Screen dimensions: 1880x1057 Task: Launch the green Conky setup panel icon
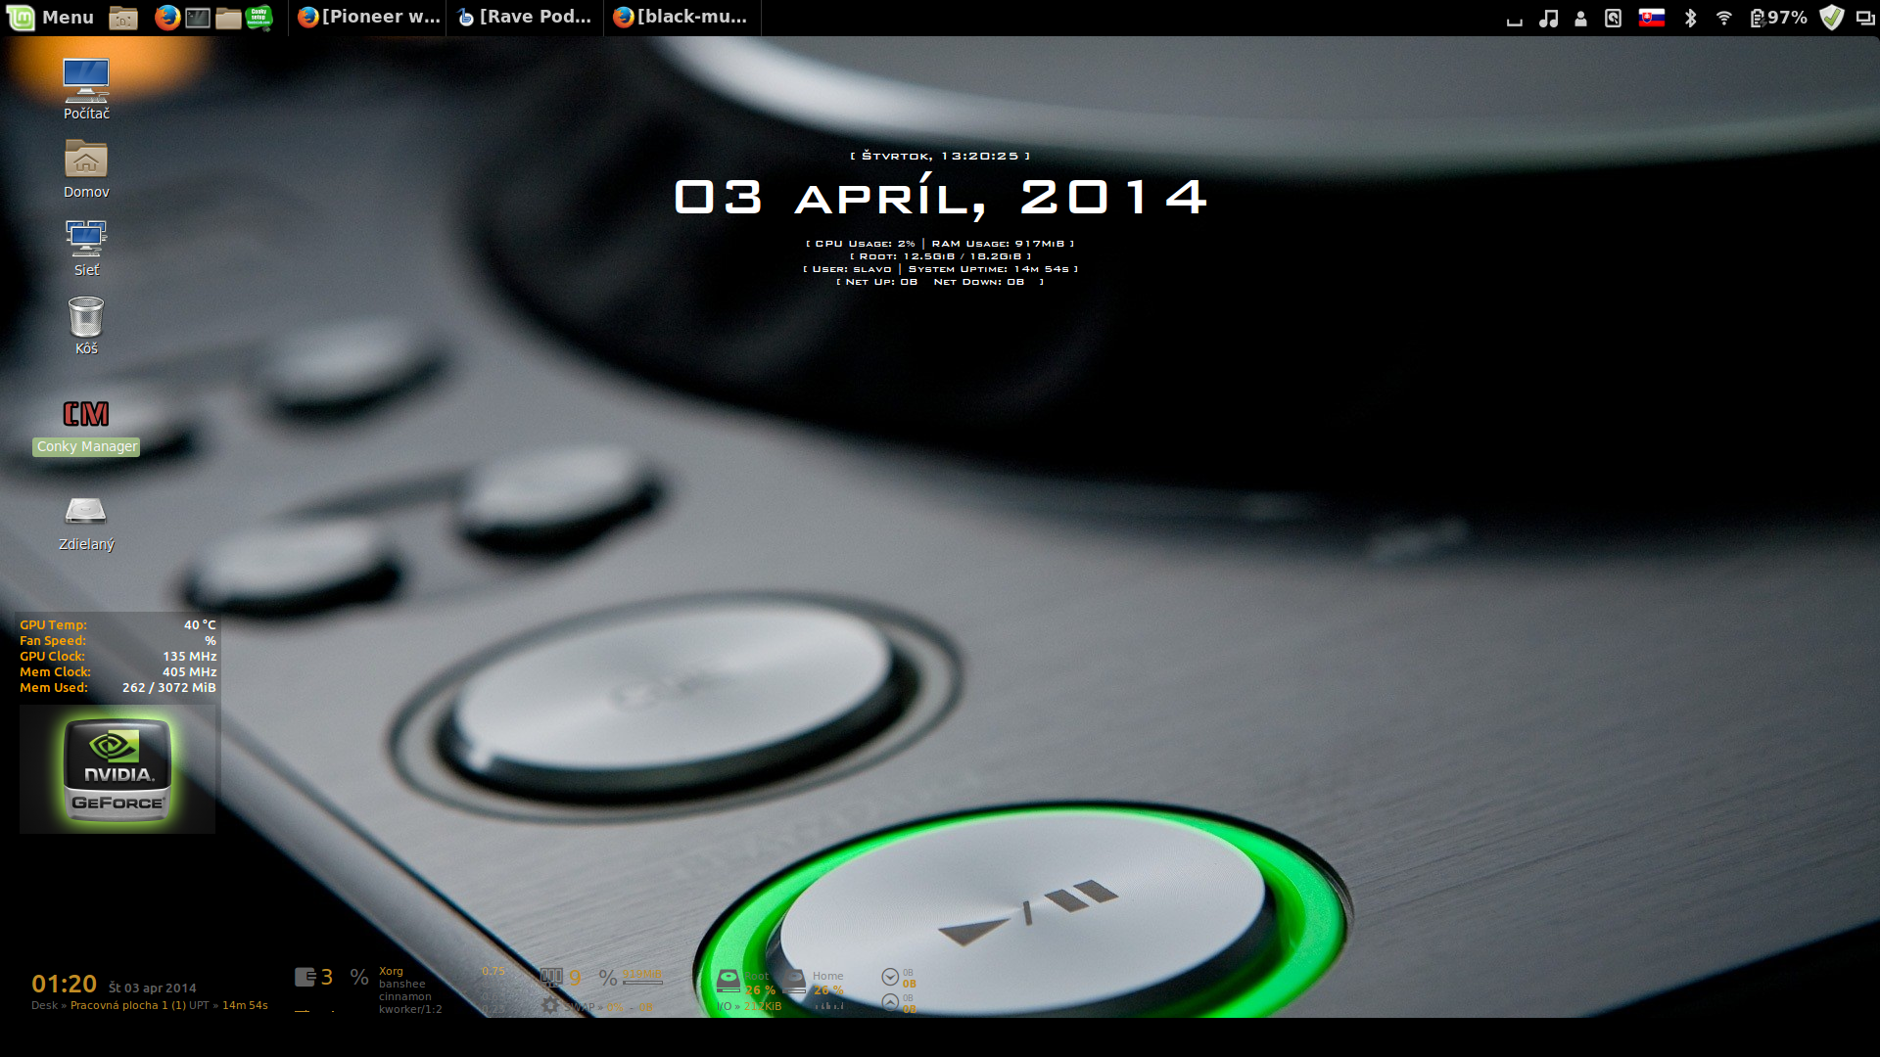coord(259,18)
